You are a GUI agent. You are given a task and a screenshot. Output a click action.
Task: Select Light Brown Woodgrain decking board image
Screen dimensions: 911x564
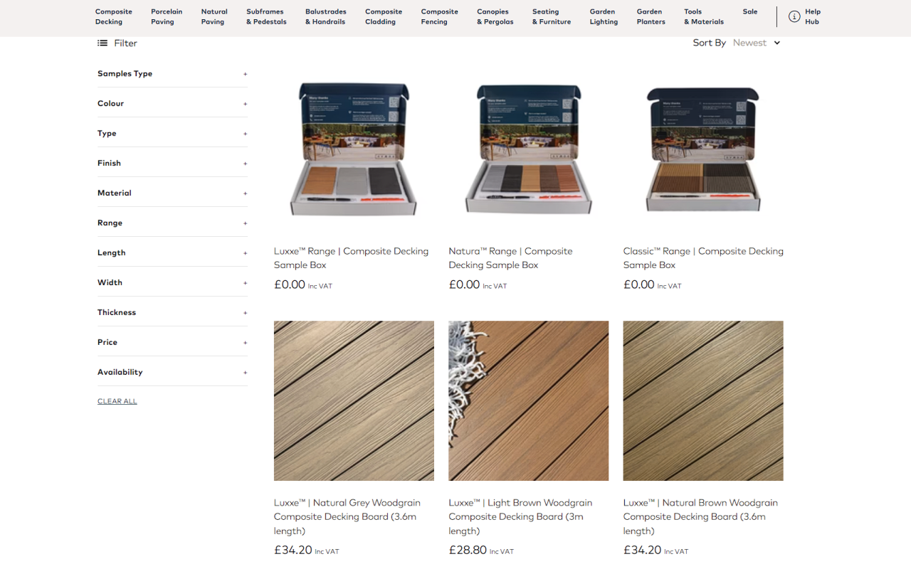[x=528, y=400]
